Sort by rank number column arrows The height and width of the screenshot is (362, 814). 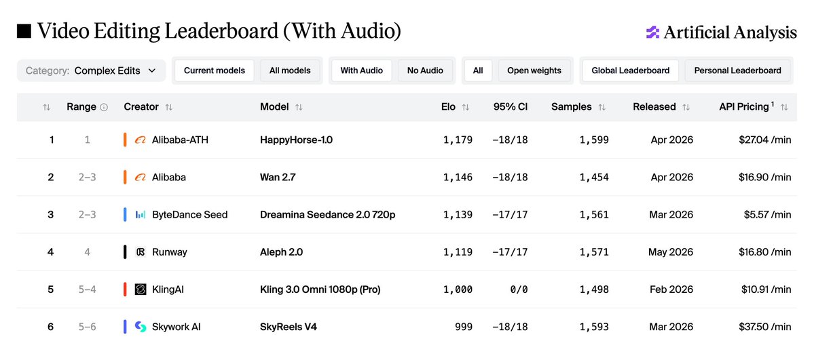click(x=47, y=107)
